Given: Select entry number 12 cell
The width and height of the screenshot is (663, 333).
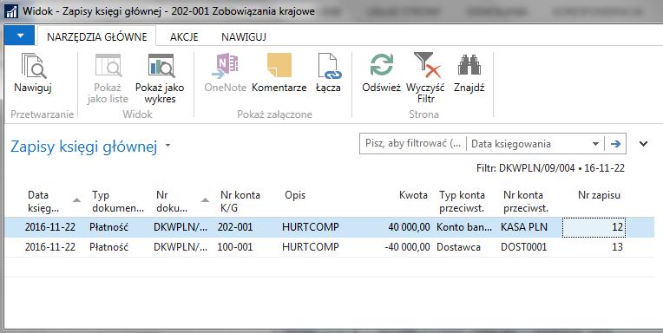Looking at the screenshot, I should point(594,227).
